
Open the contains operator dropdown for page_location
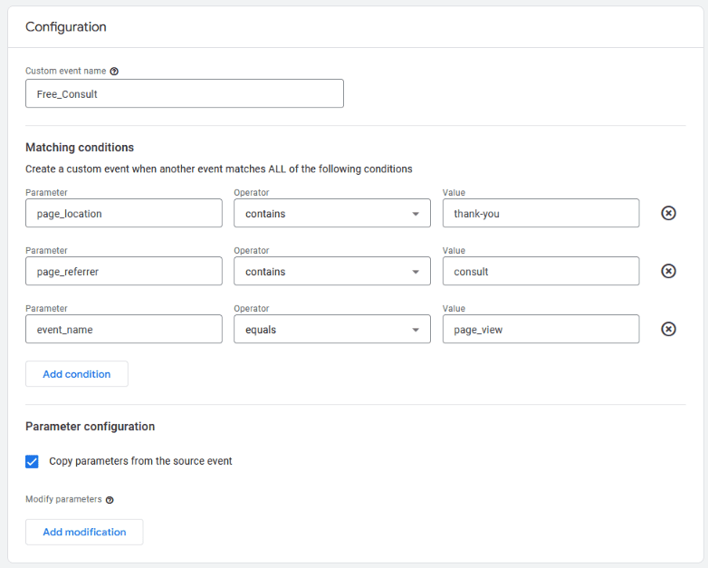coord(332,213)
